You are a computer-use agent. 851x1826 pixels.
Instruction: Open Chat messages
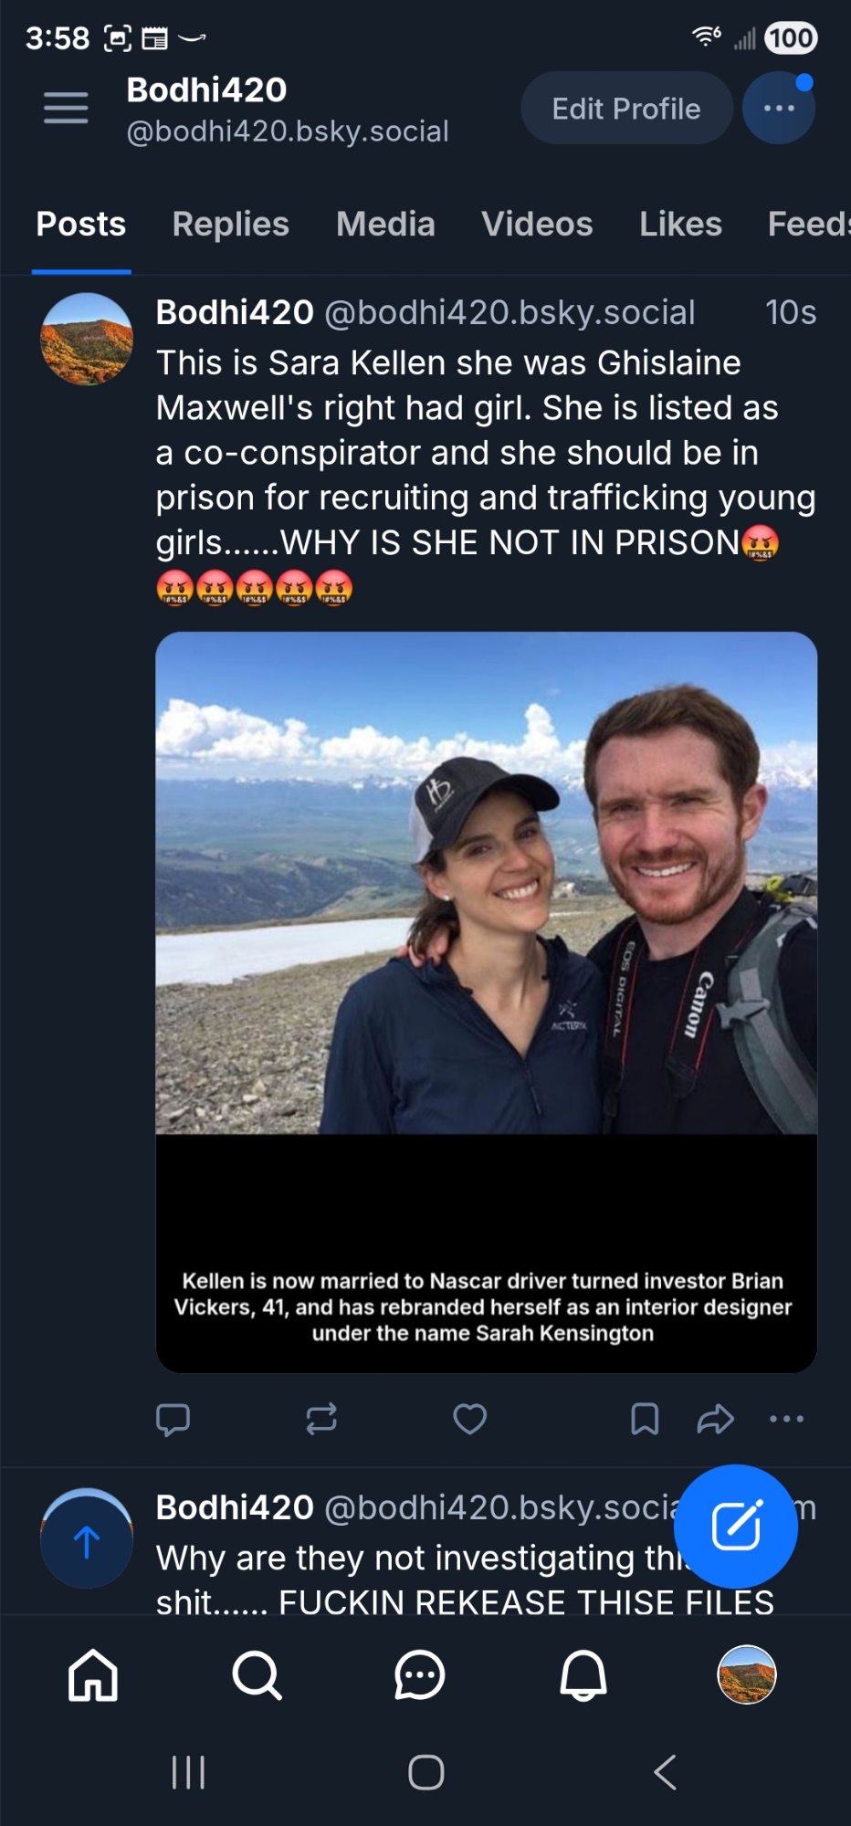pos(420,1675)
